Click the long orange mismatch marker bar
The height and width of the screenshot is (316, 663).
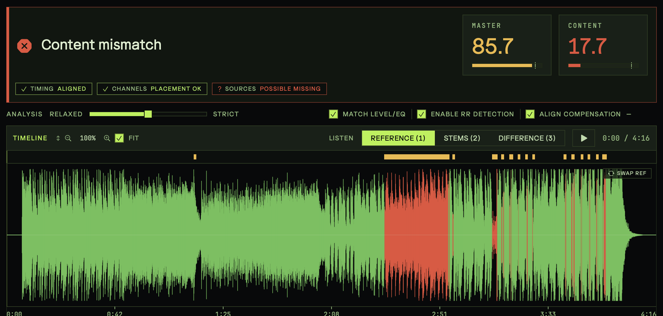pyautogui.click(x=417, y=157)
